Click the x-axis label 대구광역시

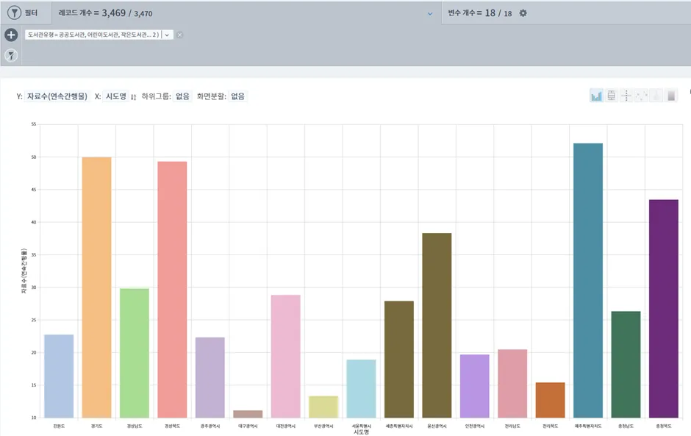248,426
